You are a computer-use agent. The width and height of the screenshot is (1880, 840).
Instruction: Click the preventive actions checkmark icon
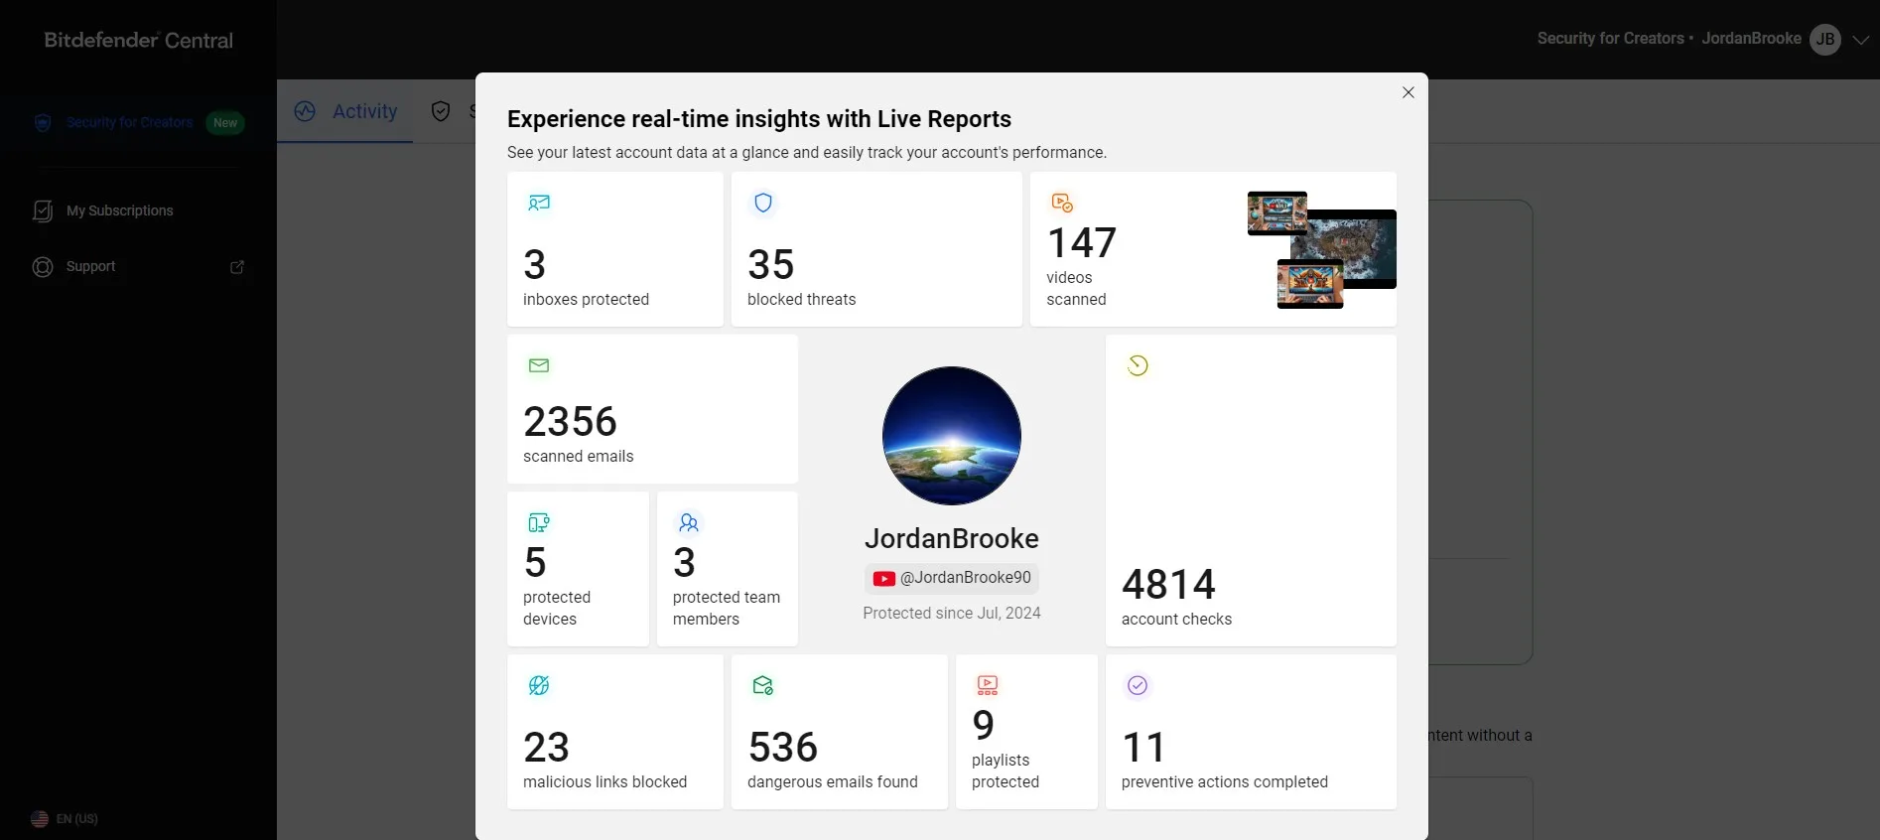point(1138,685)
